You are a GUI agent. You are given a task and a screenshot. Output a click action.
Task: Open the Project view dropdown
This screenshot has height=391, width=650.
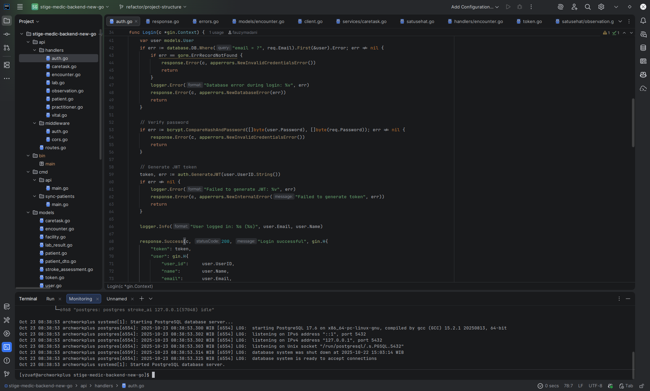click(x=29, y=21)
